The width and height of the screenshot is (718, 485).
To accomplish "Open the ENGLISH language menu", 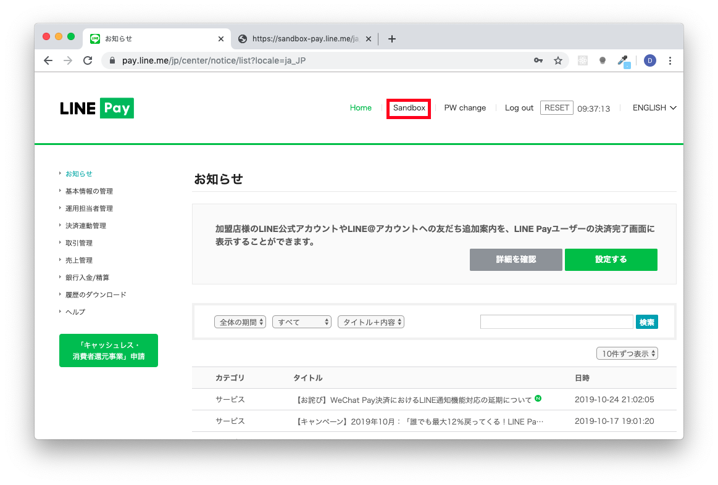I will pyautogui.click(x=654, y=107).
